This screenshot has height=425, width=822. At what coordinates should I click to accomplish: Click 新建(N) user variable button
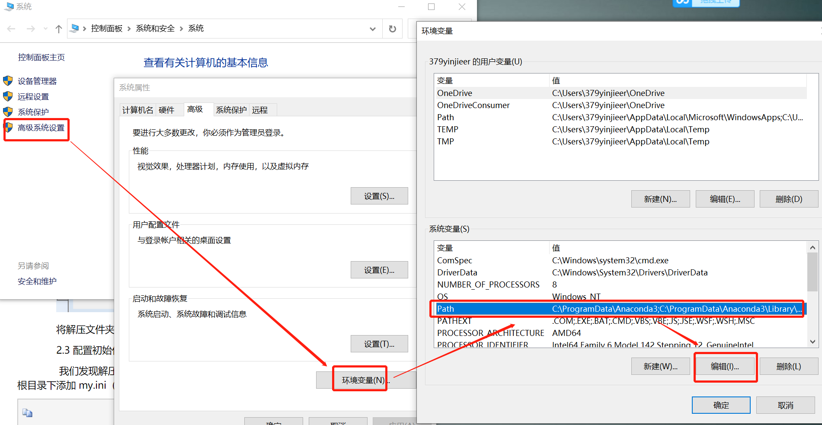pos(660,199)
